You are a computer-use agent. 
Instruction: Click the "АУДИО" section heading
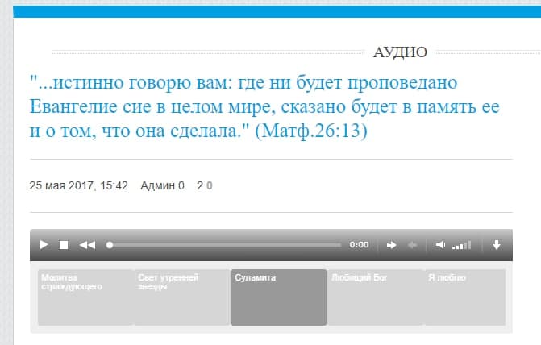click(x=400, y=53)
